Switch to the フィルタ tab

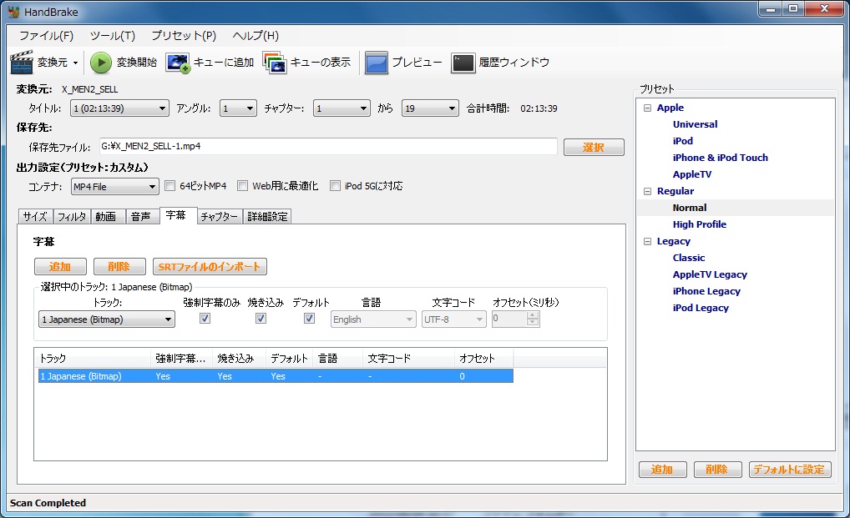[x=72, y=217]
